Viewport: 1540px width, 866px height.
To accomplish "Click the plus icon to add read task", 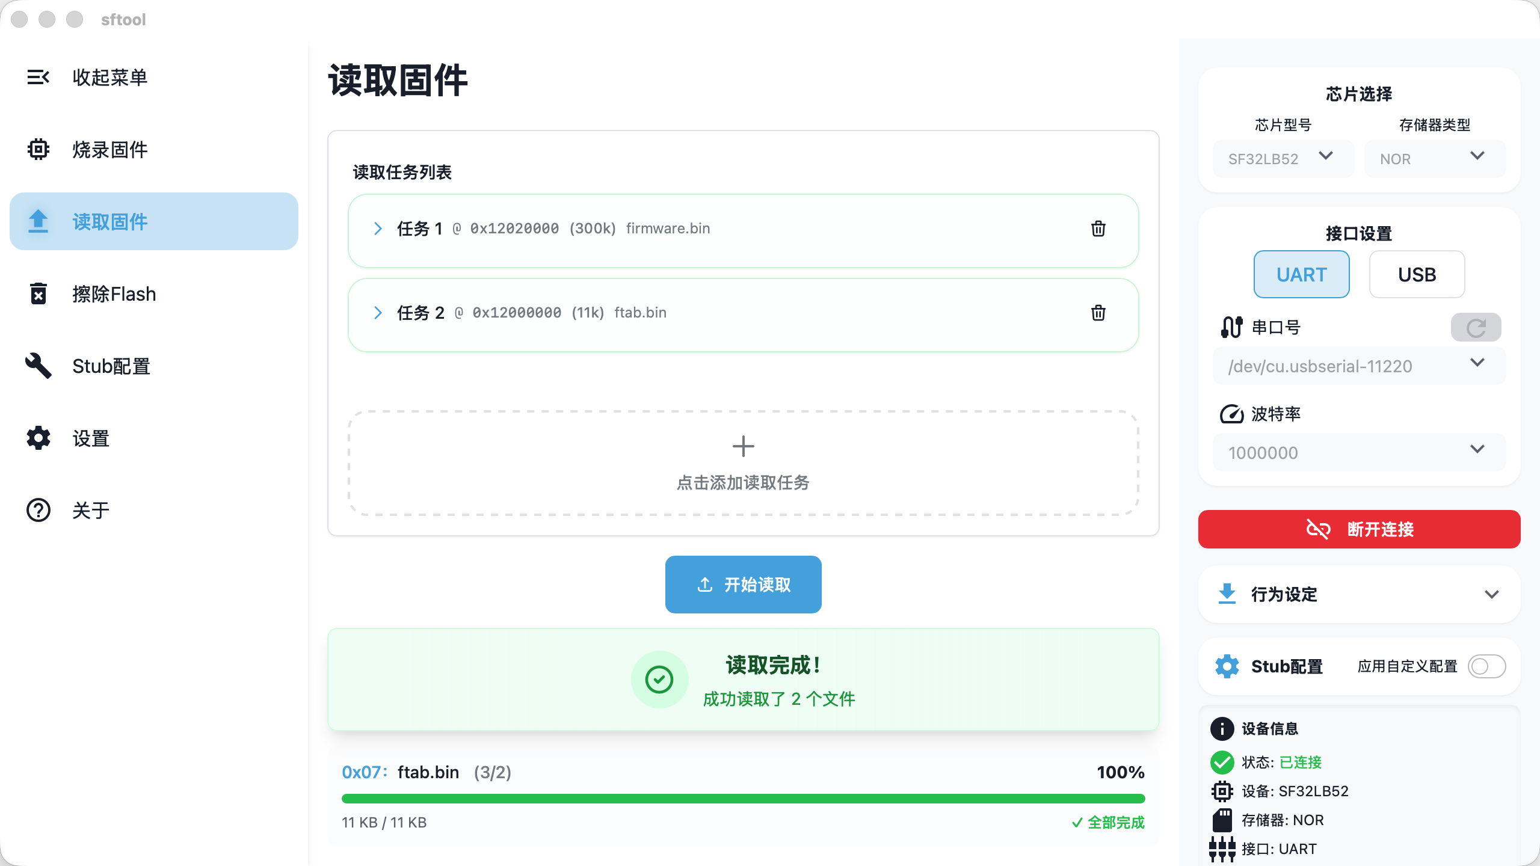I will (x=743, y=446).
